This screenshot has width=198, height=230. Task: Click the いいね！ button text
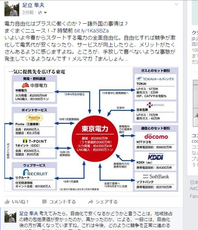[x=20, y=202]
